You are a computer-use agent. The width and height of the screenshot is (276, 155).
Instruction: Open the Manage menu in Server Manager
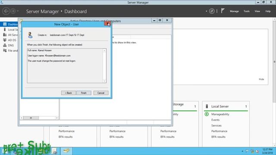(x=234, y=11)
